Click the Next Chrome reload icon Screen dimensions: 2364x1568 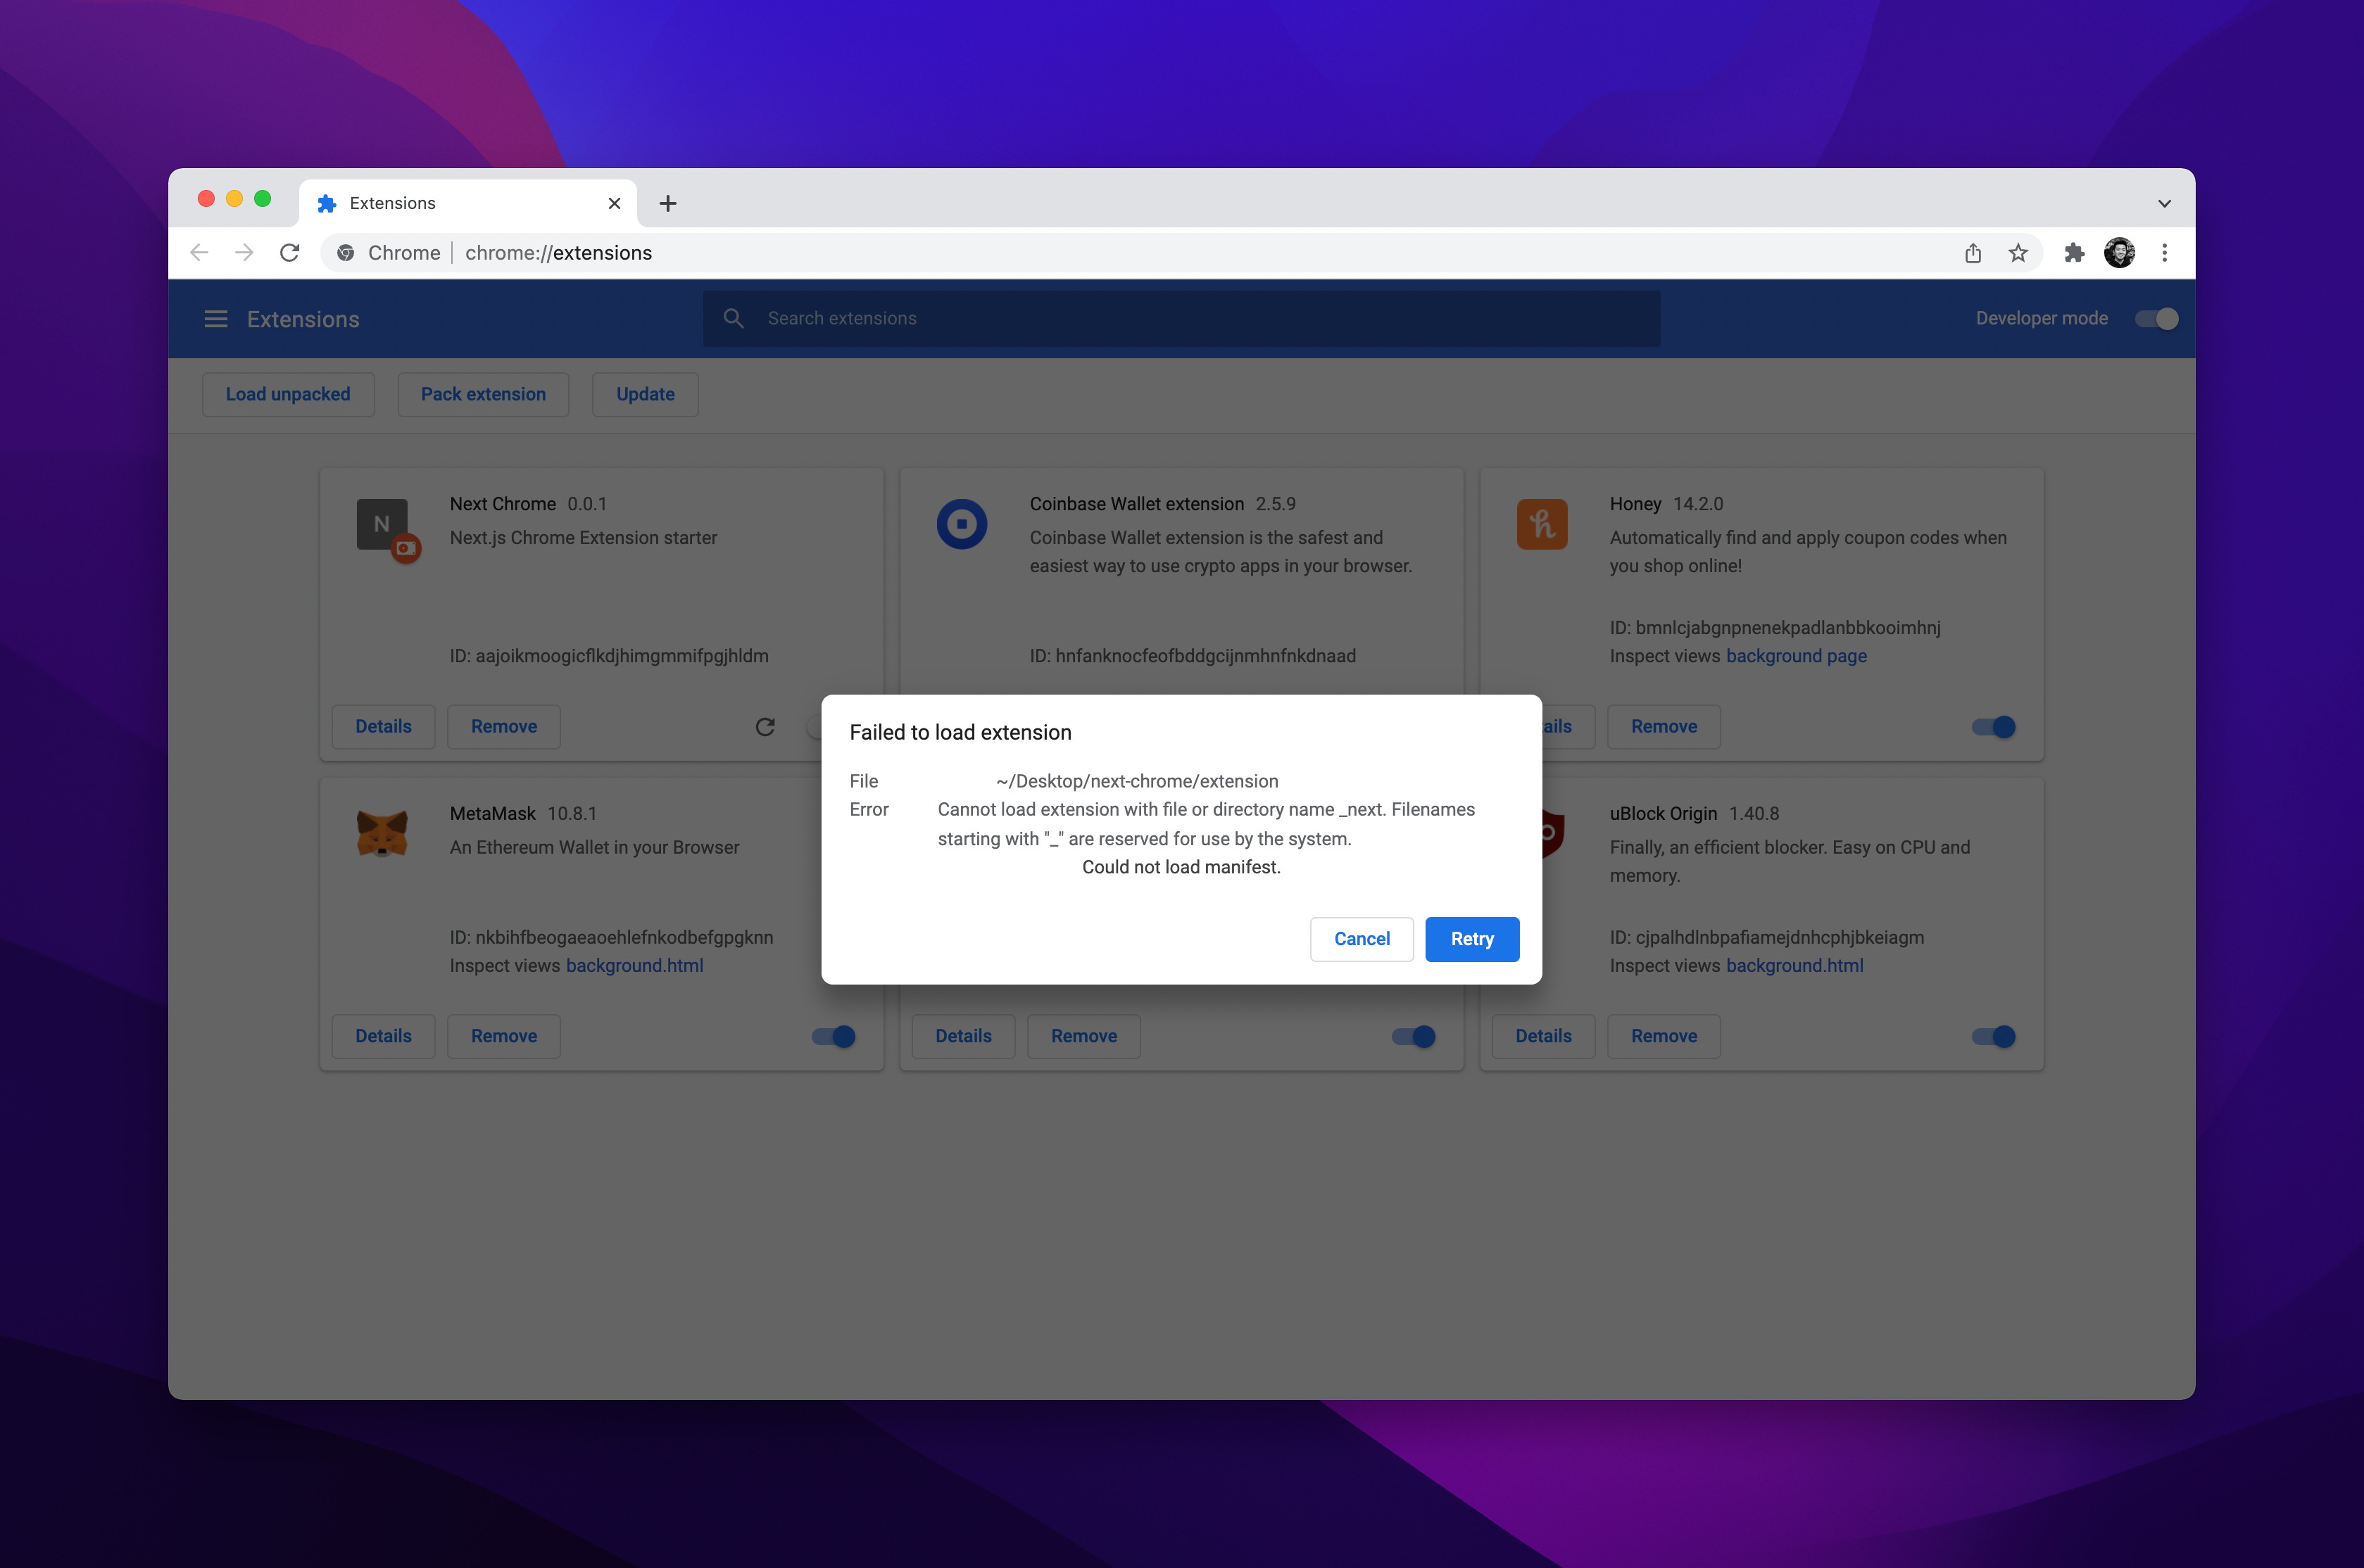[x=765, y=727]
